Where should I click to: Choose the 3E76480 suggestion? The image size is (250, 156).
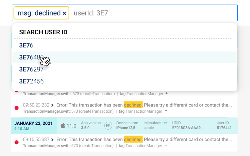31,57
